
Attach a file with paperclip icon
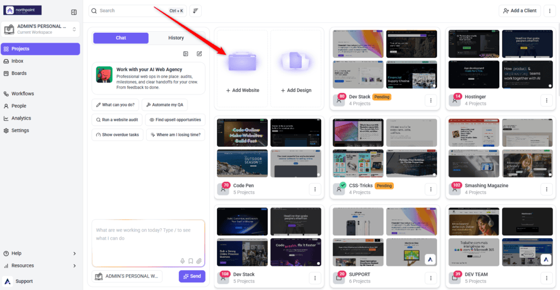(x=199, y=261)
